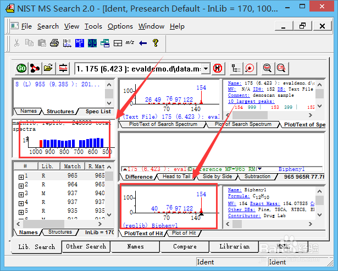
Task: Select the Side by Side tab
Action: pos(217,176)
